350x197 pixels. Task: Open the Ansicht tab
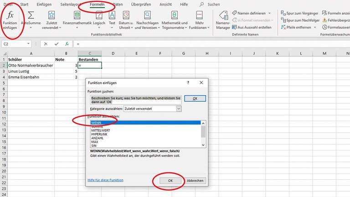click(165, 4)
